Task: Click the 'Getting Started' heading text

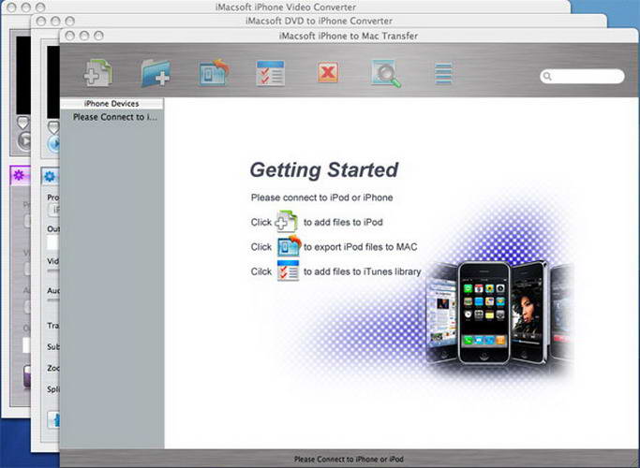Action: coord(324,170)
